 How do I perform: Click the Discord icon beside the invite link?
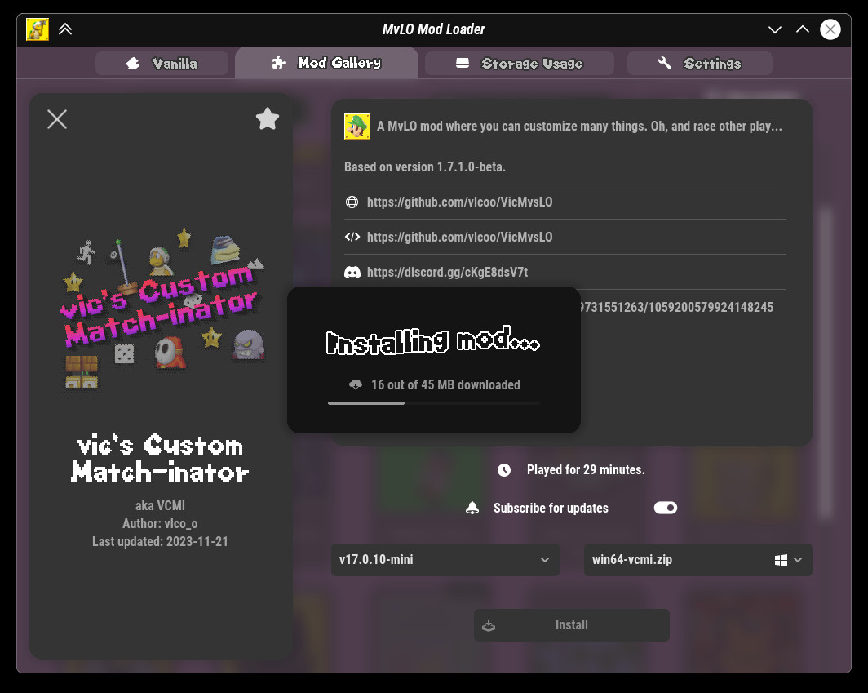(352, 272)
